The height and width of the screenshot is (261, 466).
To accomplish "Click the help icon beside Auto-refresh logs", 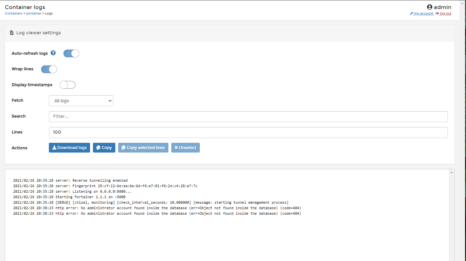I will (53, 53).
